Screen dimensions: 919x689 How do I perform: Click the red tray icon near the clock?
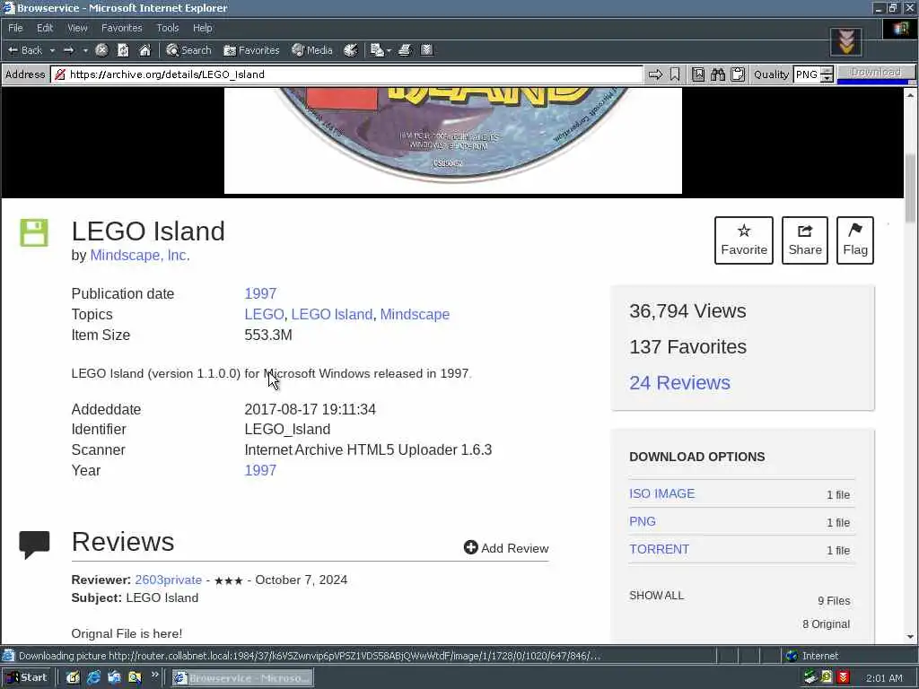click(x=844, y=678)
